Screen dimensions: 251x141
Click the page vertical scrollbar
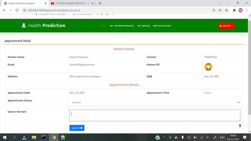click(x=249, y=67)
